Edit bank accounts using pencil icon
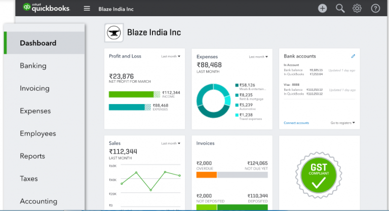Screen dimensions: 389x211 point(353,56)
